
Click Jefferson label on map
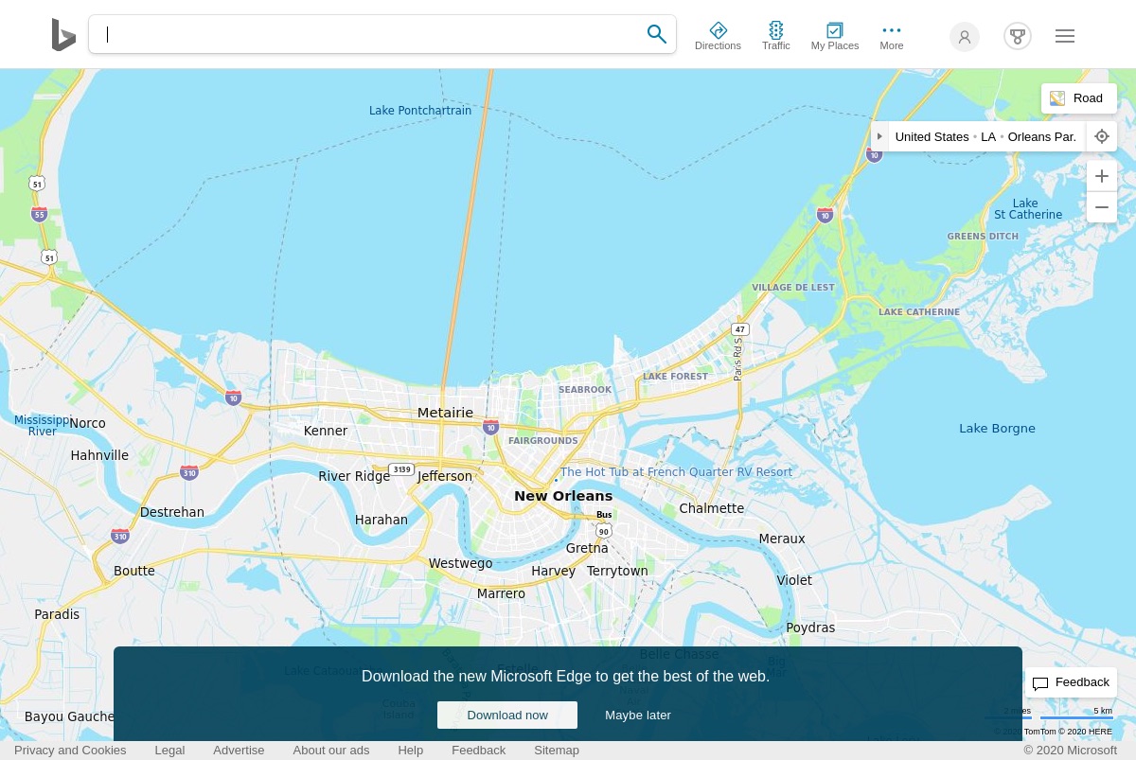[x=445, y=476]
